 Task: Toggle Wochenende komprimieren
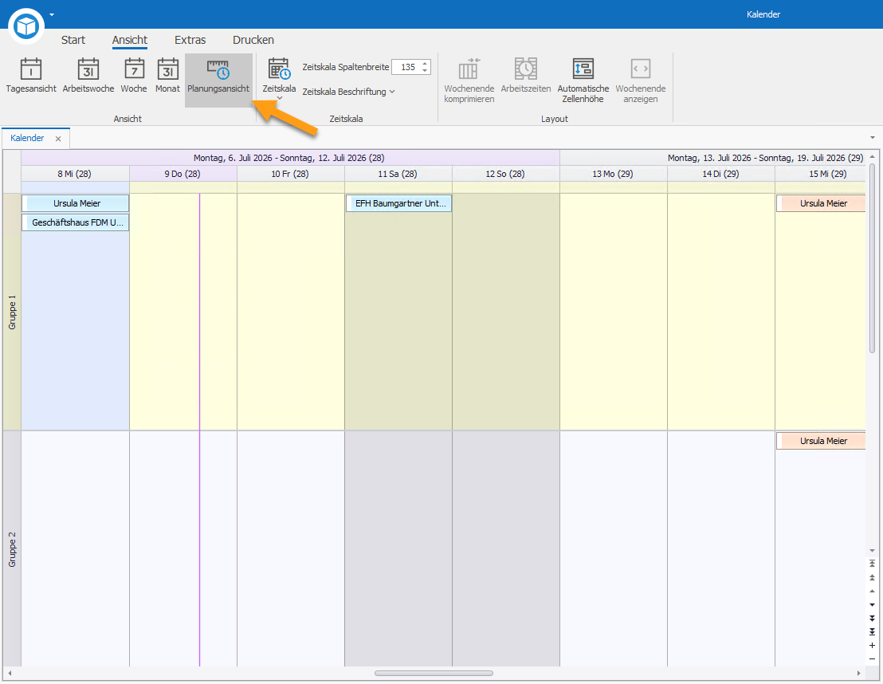[x=469, y=80]
